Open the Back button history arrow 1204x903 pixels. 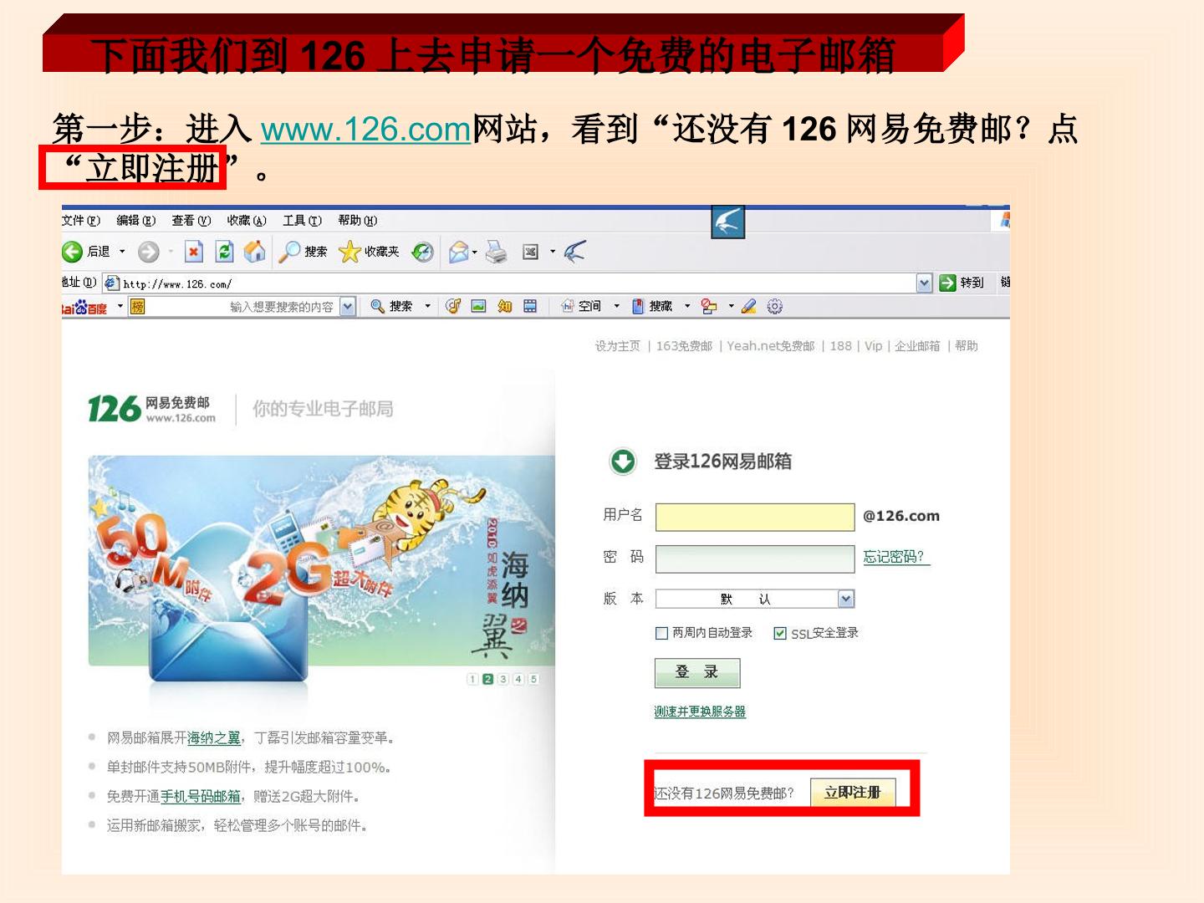[x=122, y=252]
